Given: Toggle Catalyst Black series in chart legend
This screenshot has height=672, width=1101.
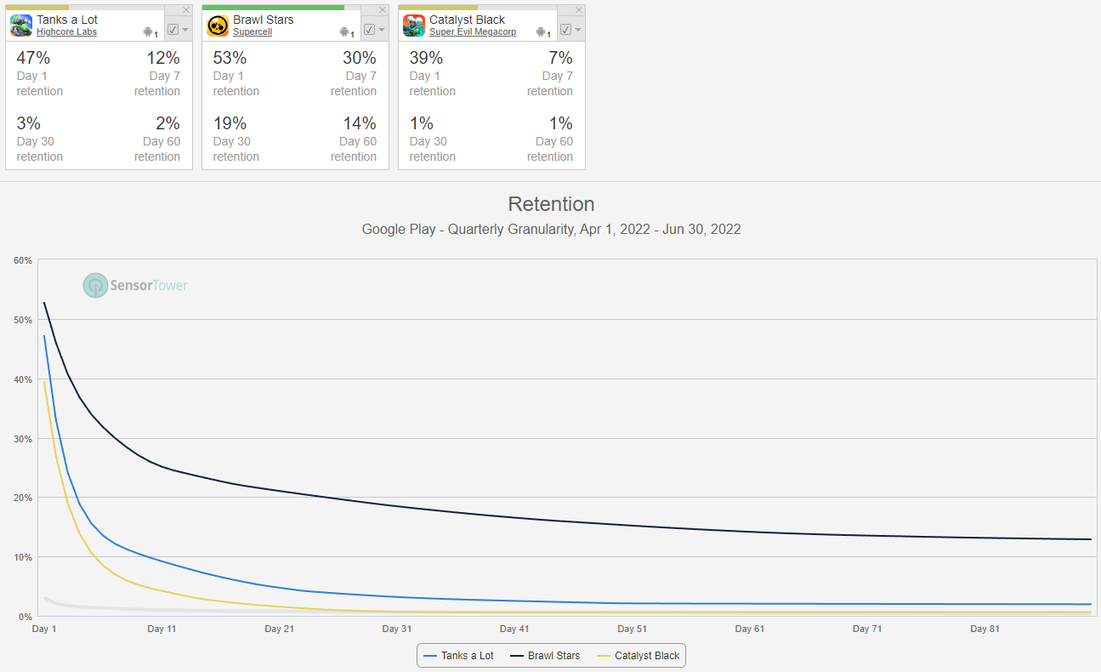Looking at the screenshot, I should click(x=638, y=656).
